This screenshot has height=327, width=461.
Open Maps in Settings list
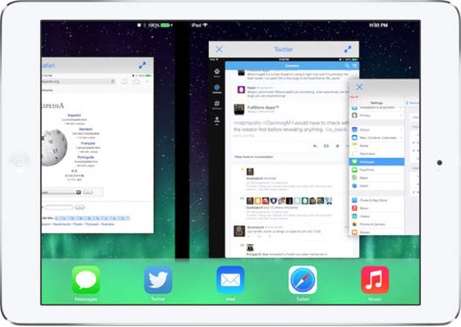pyautogui.click(x=377, y=178)
